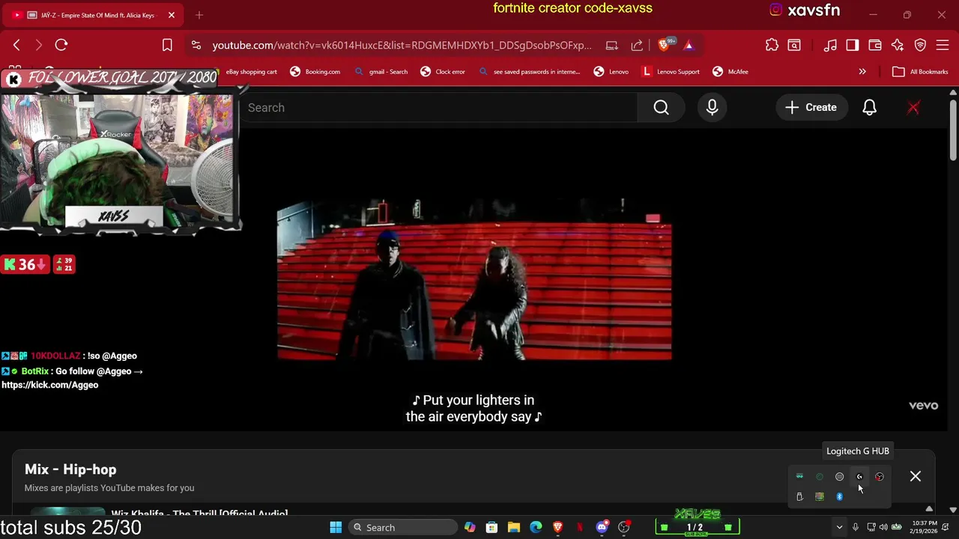Show more bookmarks with the double chevron
The image size is (959, 539).
(x=862, y=72)
